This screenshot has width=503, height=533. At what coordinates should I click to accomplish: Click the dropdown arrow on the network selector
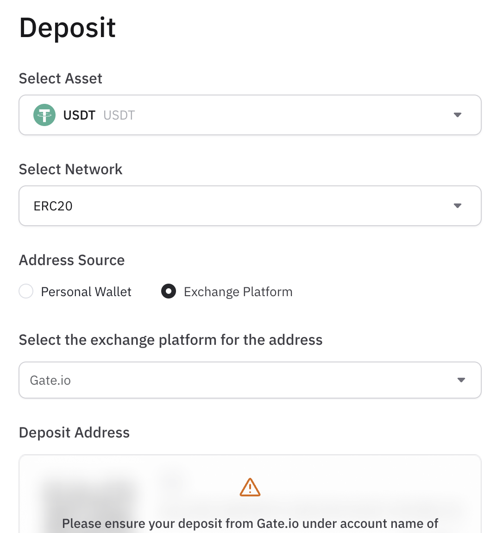point(457,205)
